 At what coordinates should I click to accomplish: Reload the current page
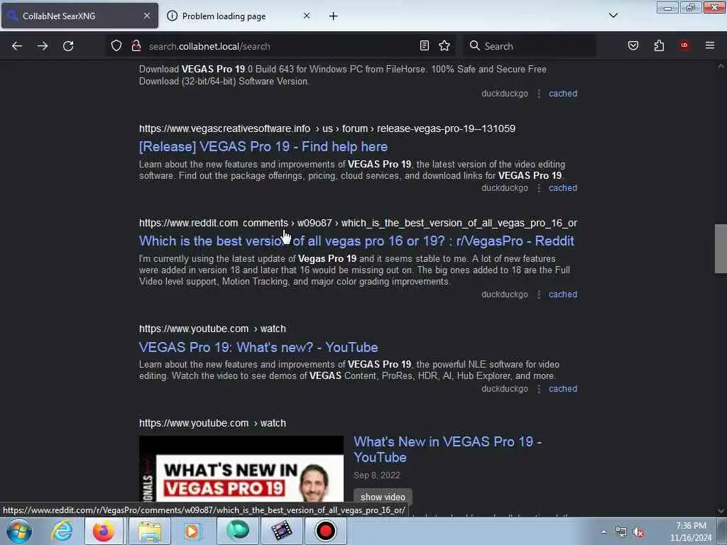(68, 46)
